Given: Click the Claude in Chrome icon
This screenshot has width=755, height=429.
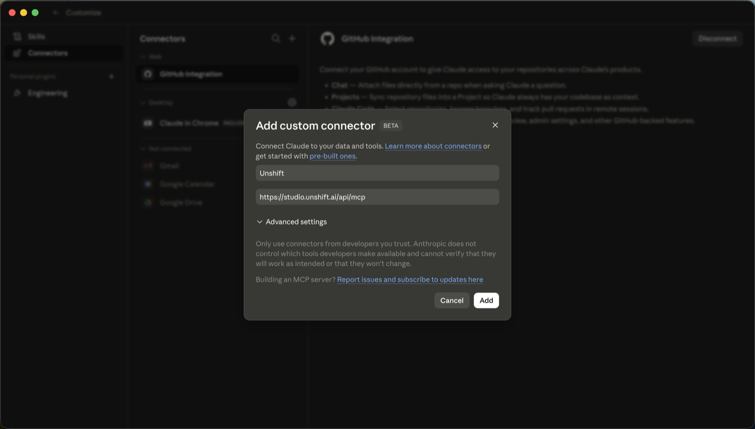Looking at the screenshot, I should [x=148, y=123].
